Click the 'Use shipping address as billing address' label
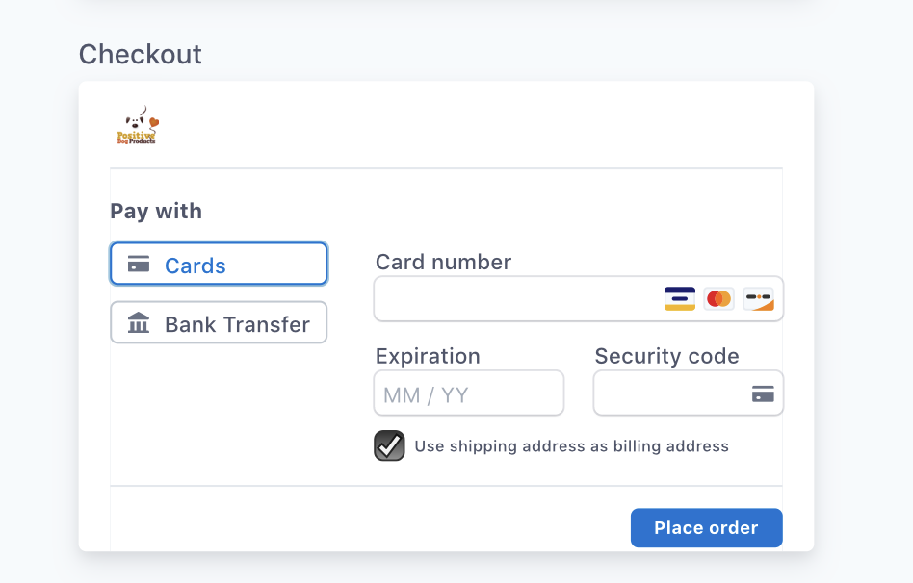Image resolution: width=913 pixels, height=583 pixels. point(571,445)
